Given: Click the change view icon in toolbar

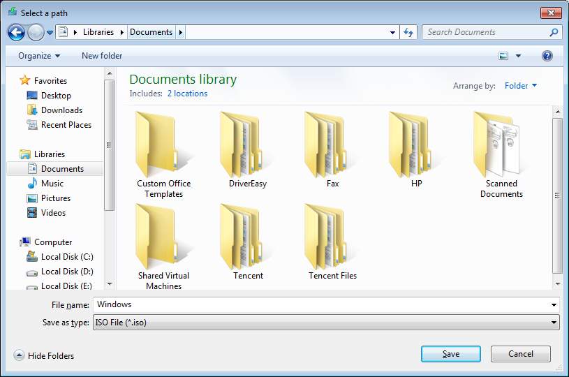Looking at the screenshot, I should 503,56.
